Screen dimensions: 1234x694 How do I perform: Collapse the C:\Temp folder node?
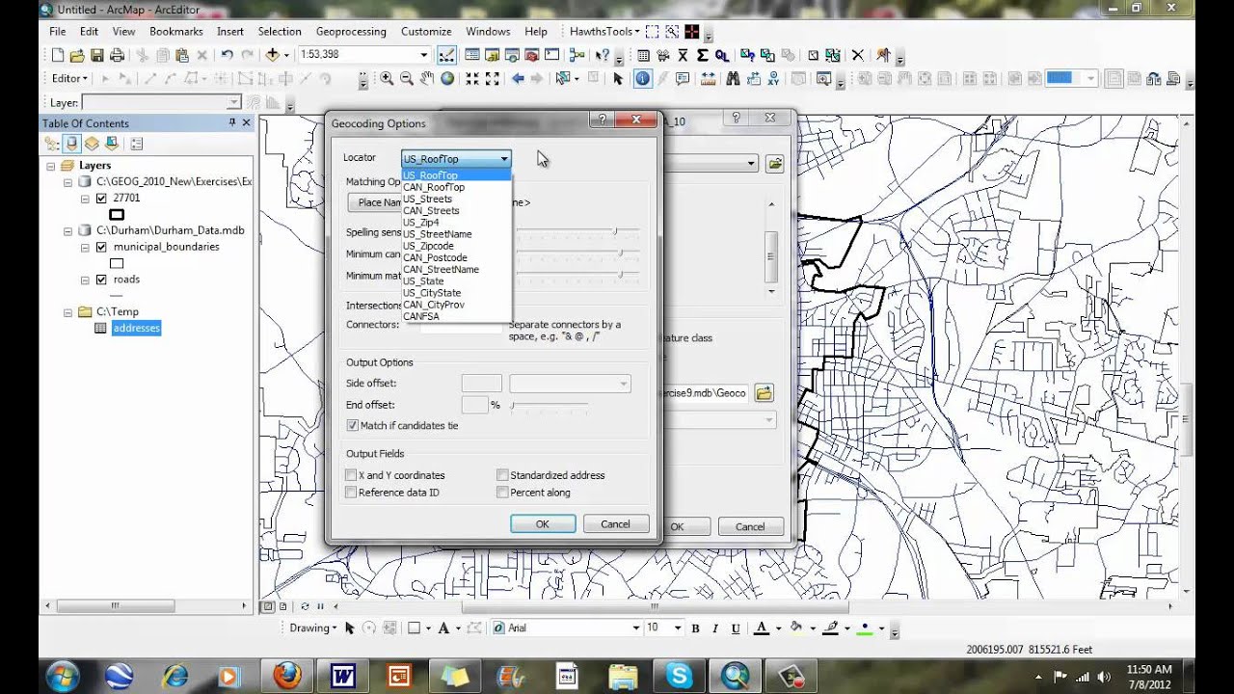point(67,312)
